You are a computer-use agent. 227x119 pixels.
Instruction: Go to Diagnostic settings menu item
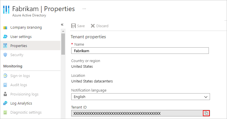26,112
